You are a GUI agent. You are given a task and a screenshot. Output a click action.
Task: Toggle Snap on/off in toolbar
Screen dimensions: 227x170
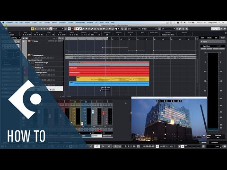pos(122,29)
